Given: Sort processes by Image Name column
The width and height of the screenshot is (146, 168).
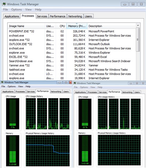Looking at the screenshot, I should tap(26, 26).
